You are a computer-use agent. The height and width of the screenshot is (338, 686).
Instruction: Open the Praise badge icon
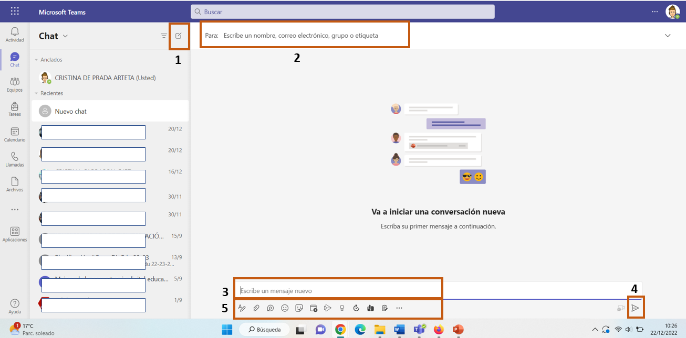coord(342,308)
